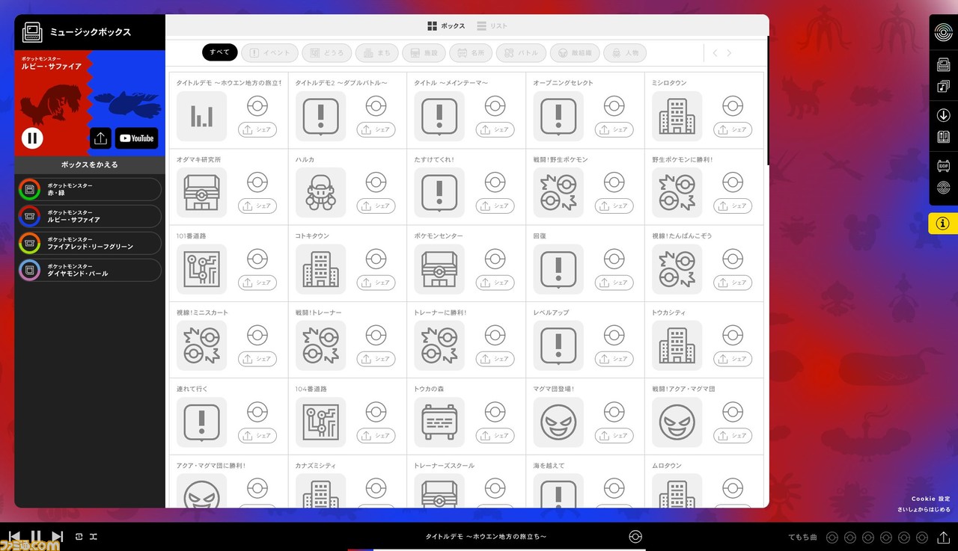Play the 回復 event icon
The width and height of the screenshot is (958, 551).
pos(558,269)
